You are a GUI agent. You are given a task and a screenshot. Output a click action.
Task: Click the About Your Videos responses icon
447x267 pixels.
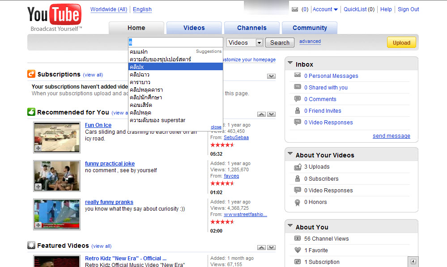pos(298,190)
